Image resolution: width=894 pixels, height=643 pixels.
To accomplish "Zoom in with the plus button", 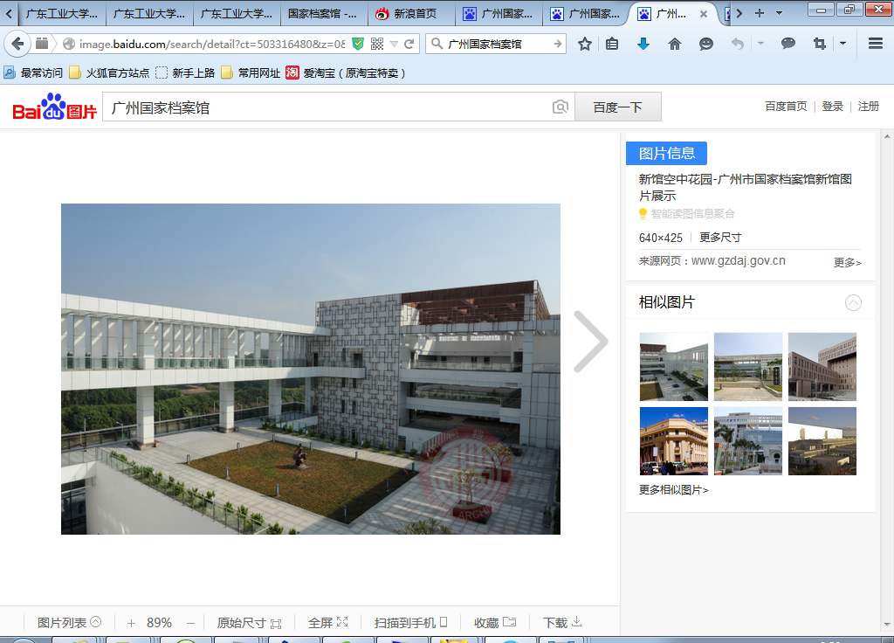I will (131, 623).
